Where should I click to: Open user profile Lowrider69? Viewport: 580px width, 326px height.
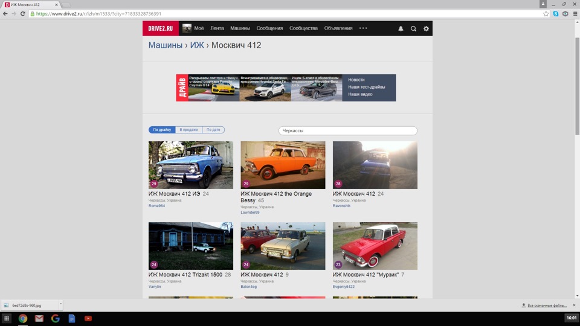pos(250,213)
